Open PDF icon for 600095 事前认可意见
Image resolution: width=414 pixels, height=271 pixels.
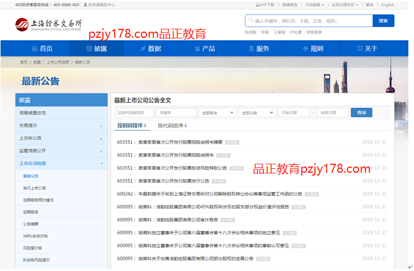coord(299,246)
